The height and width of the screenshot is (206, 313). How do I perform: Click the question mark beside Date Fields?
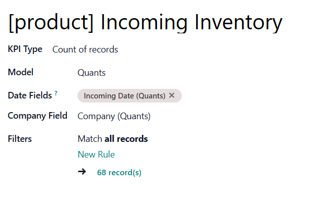tap(56, 93)
